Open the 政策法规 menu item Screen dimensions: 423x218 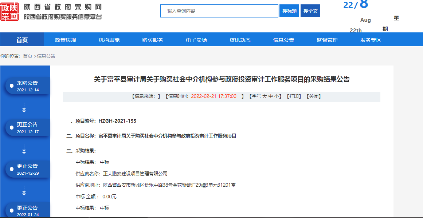66,40
